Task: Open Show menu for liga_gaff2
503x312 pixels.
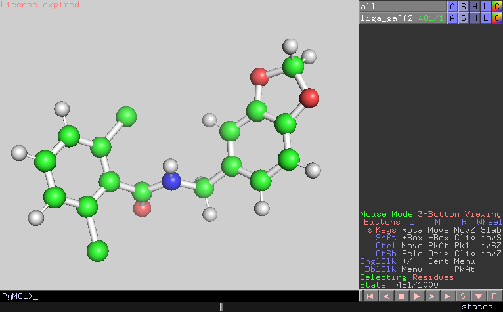Action: tap(463, 18)
